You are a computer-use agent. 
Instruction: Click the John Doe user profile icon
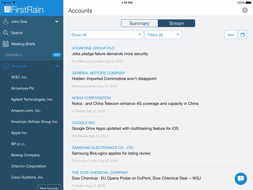(5, 22)
